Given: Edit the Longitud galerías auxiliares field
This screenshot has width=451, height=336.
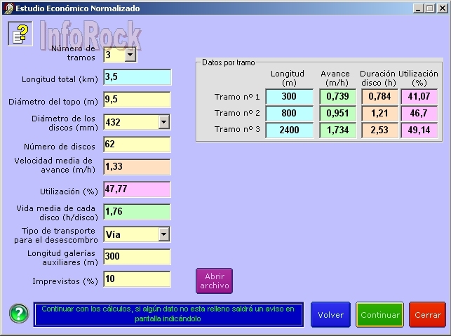Looking at the screenshot, I should click(137, 257).
